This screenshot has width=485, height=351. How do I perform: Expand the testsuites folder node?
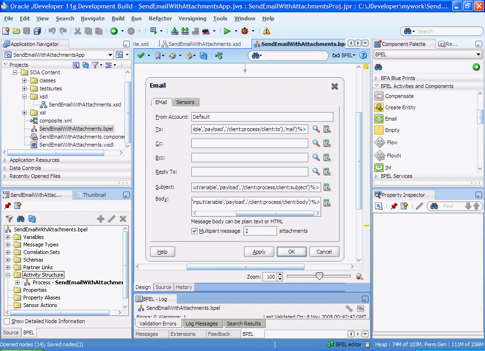coord(24,88)
